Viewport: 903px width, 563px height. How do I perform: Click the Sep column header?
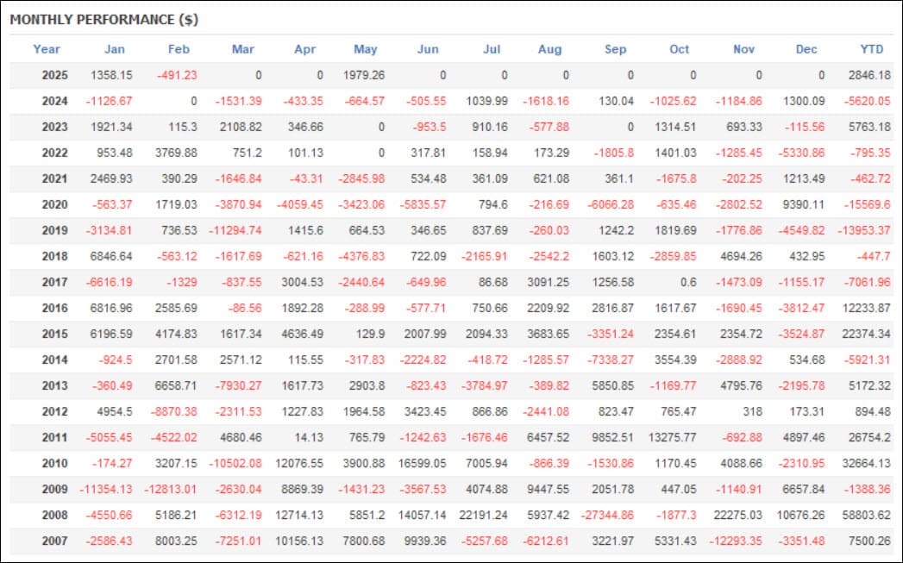pyautogui.click(x=615, y=49)
